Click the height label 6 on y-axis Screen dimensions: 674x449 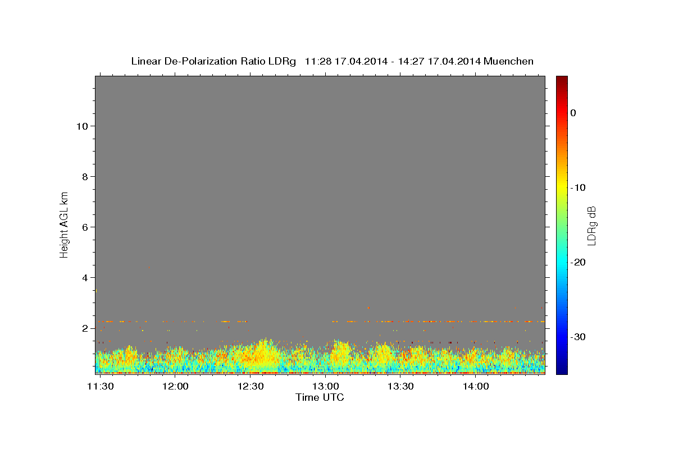coord(84,227)
